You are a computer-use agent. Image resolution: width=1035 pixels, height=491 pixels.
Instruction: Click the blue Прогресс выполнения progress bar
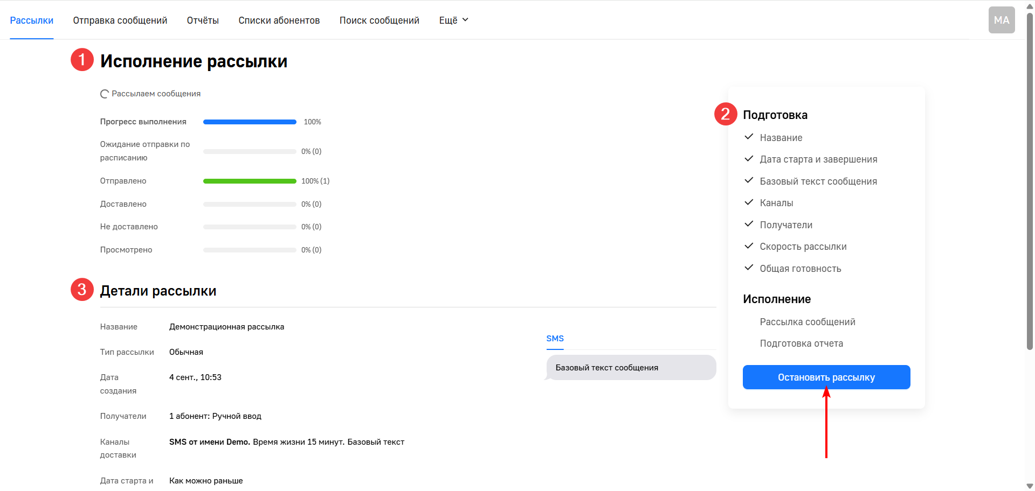(250, 122)
